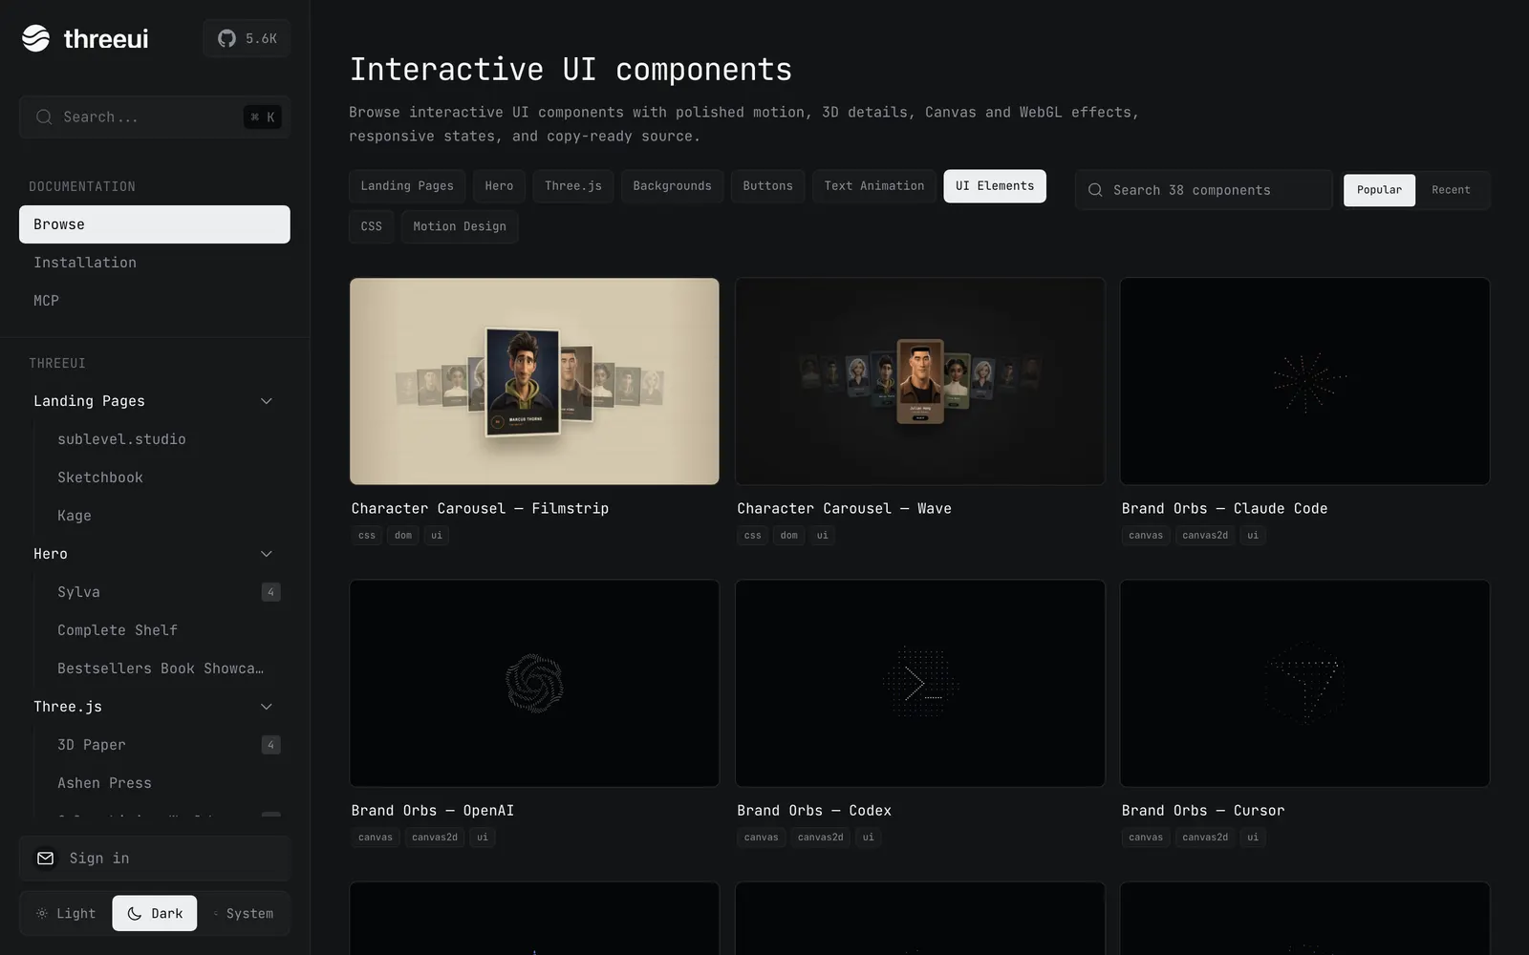The width and height of the screenshot is (1529, 955).
Task: Open Kage in the sidebar
Action: coord(75,516)
